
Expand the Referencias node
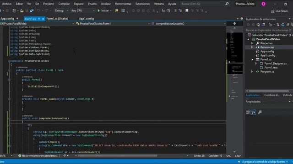pyautogui.click(x=252, y=47)
